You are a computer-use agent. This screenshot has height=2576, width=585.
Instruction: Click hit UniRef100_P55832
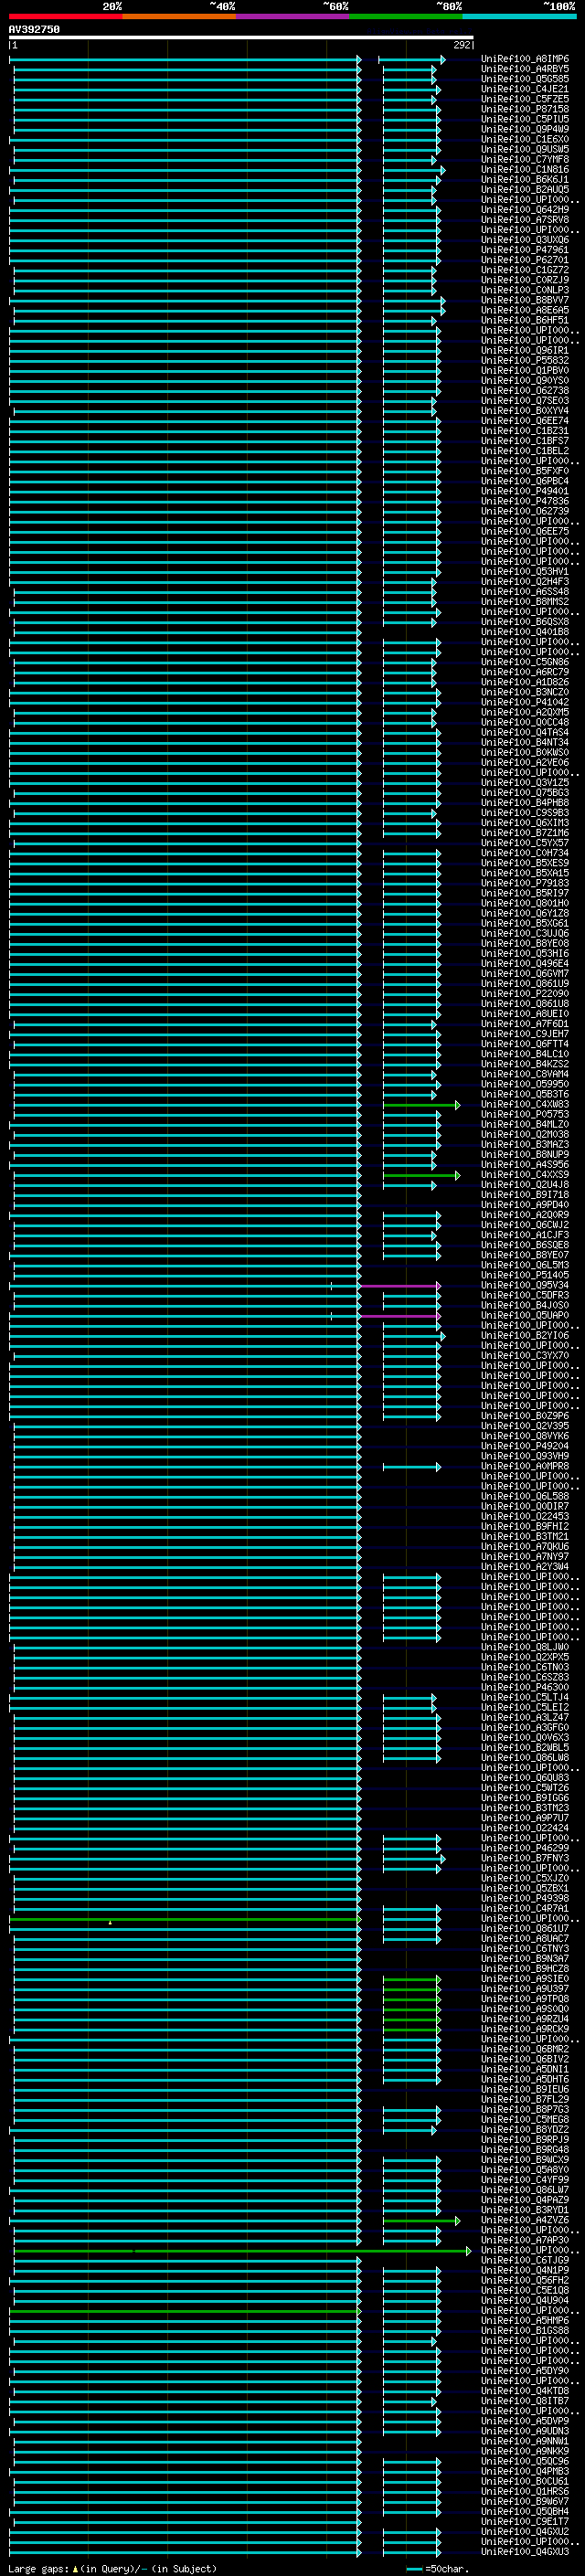pos(525,361)
